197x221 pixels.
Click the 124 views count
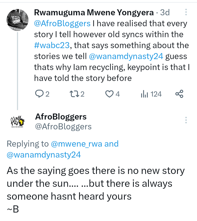(156, 94)
